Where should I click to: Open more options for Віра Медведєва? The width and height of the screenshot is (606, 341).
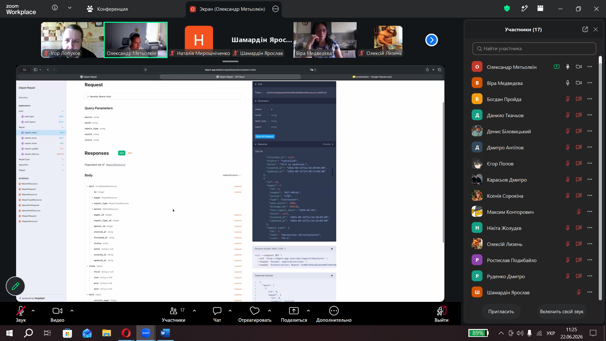point(590,83)
